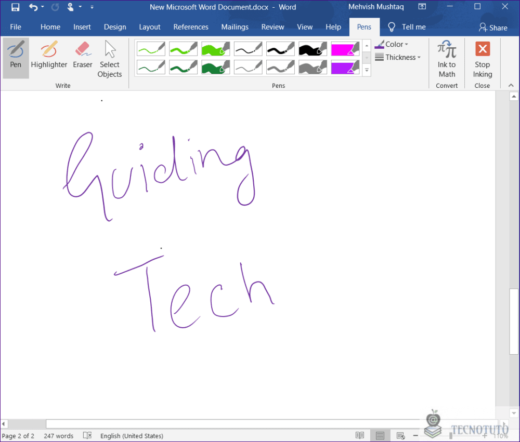Choose magenta highlighter pen
This screenshot has height=442, width=520.
(x=345, y=49)
